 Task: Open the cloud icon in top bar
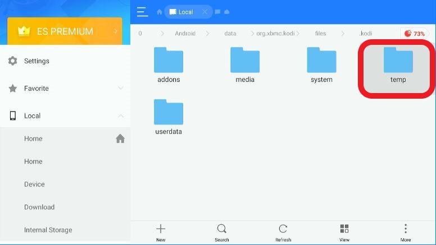227,12
